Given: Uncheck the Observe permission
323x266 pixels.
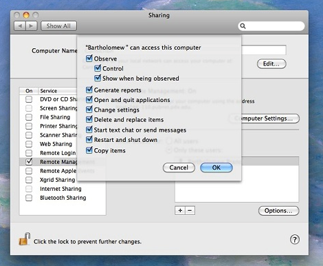Looking at the screenshot, I should (x=89, y=59).
